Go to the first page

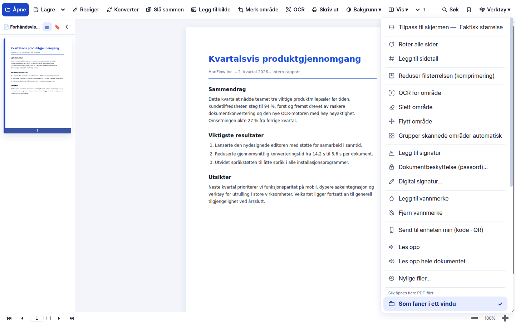pos(9,318)
